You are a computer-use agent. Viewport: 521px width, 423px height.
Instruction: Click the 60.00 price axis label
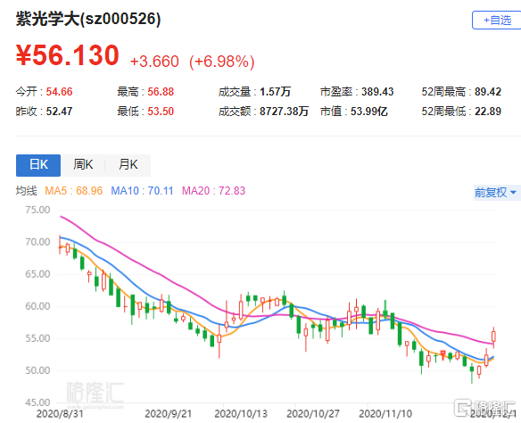37,306
